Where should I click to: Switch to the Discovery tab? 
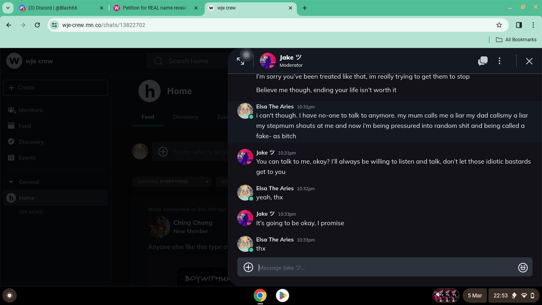(186, 117)
